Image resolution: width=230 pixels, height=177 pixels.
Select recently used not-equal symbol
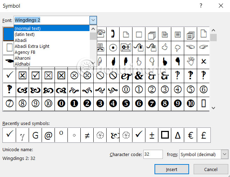pos(87,135)
